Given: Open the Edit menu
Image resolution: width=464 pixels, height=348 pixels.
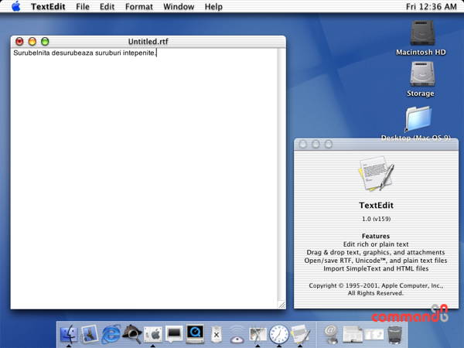Looking at the screenshot, I should point(107,6).
